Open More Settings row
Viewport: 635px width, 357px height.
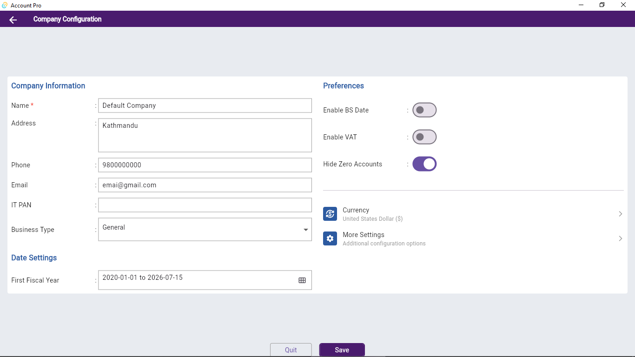click(x=473, y=238)
